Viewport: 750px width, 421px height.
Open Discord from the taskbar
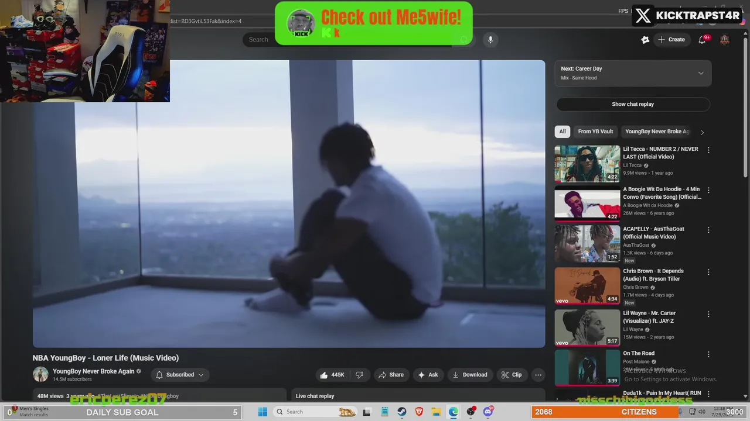click(x=489, y=412)
